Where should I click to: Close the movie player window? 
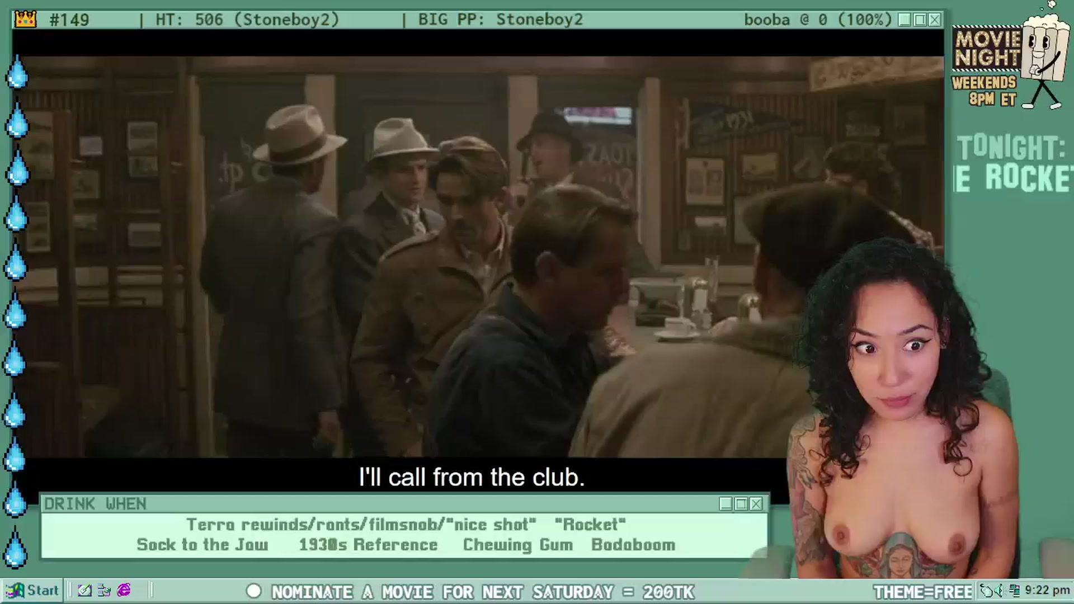point(935,20)
